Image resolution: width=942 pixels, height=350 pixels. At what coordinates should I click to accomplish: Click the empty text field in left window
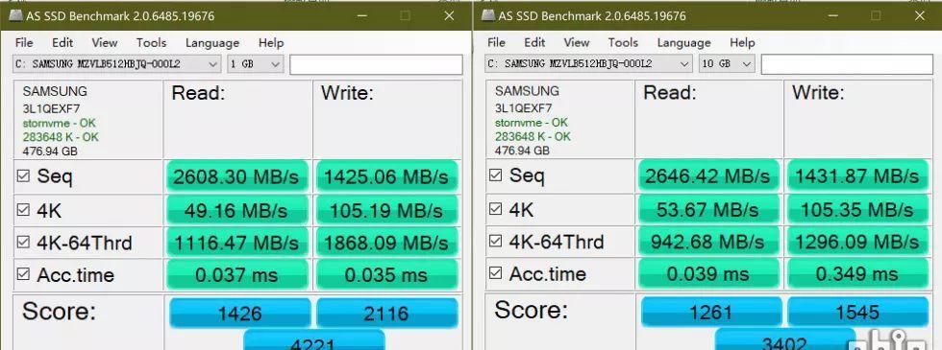[x=376, y=65]
